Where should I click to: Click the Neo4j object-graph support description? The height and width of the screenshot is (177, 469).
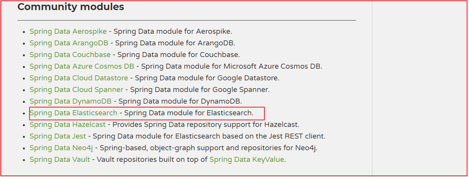click(x=209, y=148)
